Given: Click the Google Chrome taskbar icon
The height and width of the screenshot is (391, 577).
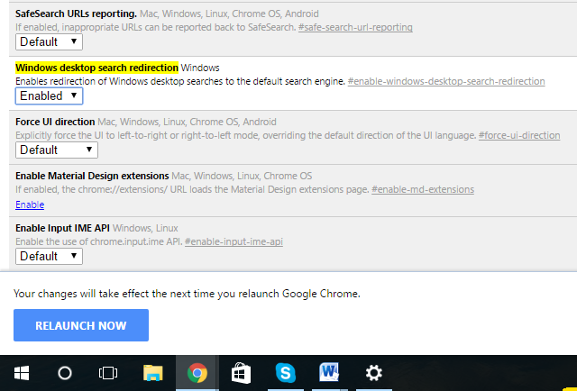Looking at the screenshot, I should (197, 372).
